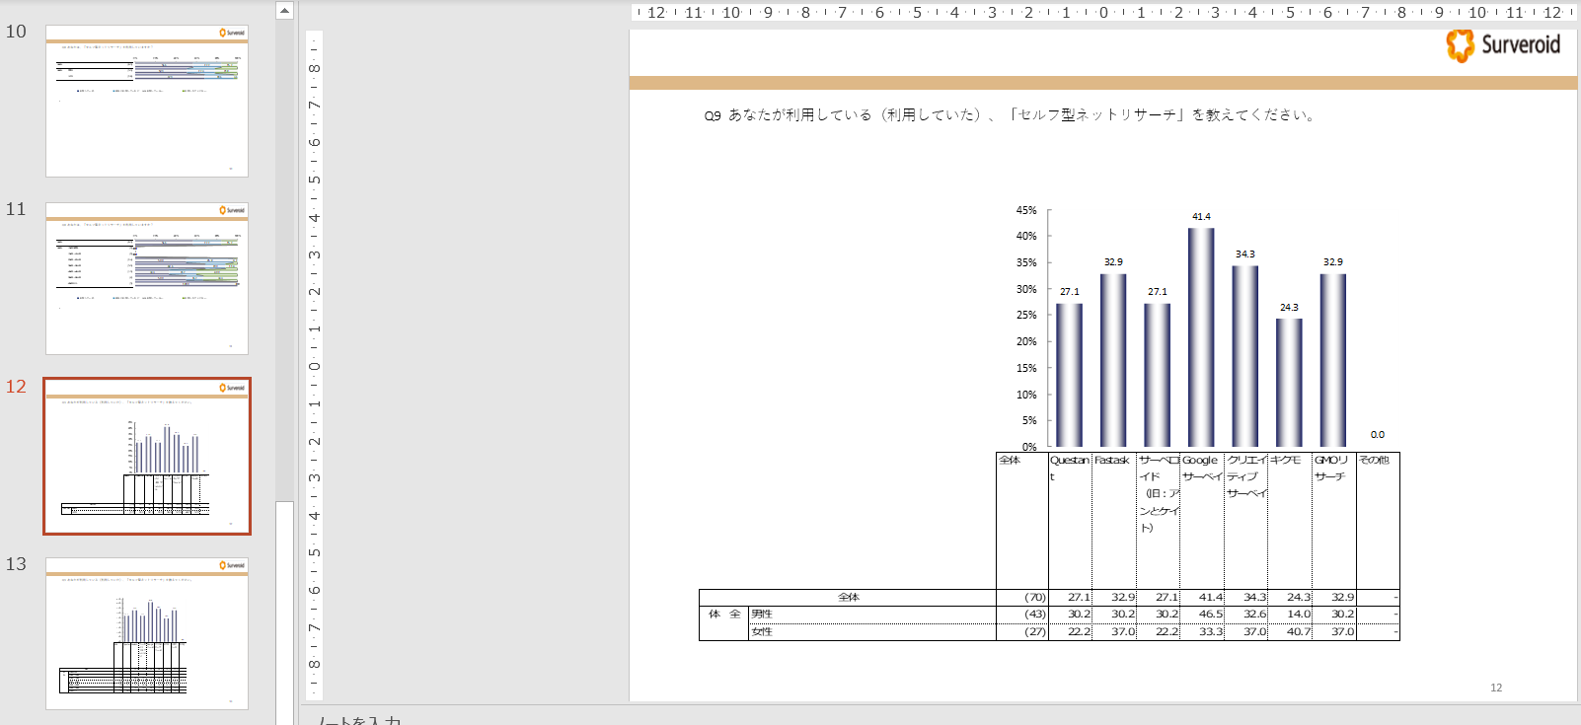Click the Fastask column header cell
This screenshot has width=1581, height=725.
click(x=1114, y=521)
